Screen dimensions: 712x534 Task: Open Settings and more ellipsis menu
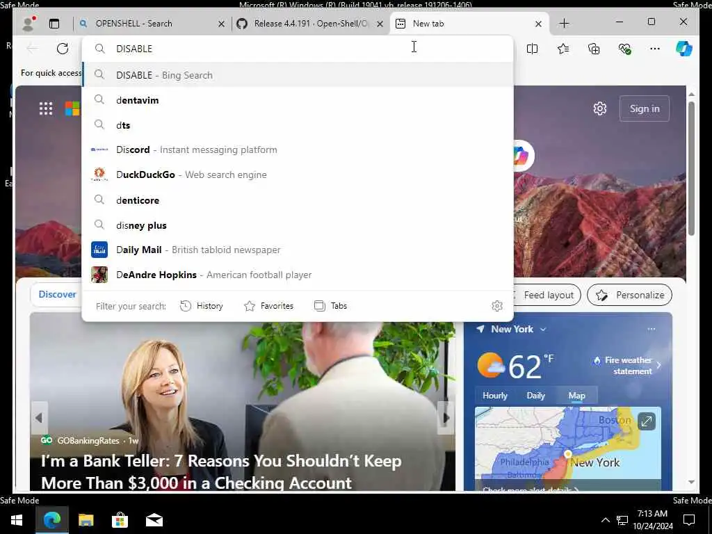[655, 49]
